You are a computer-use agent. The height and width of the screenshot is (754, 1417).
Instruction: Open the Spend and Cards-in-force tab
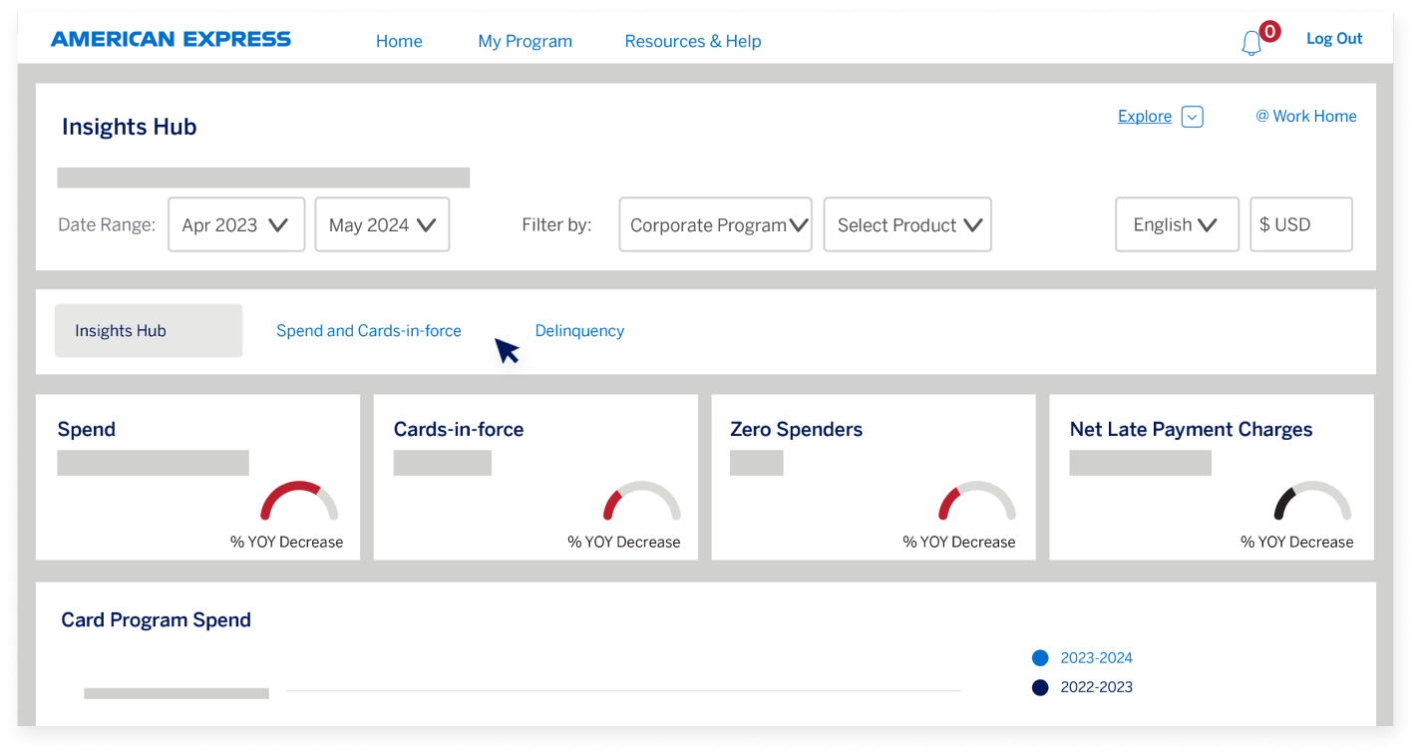pos(369,330)
